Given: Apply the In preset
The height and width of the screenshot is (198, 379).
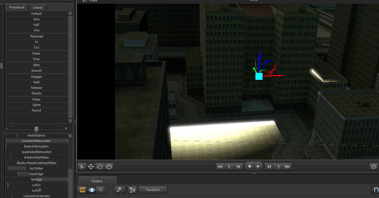Looking at the screenshot, I should tap(36, 42).
